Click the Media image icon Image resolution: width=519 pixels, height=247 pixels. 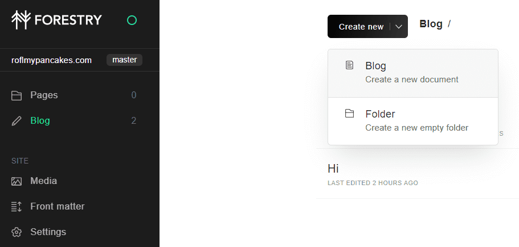17,181
